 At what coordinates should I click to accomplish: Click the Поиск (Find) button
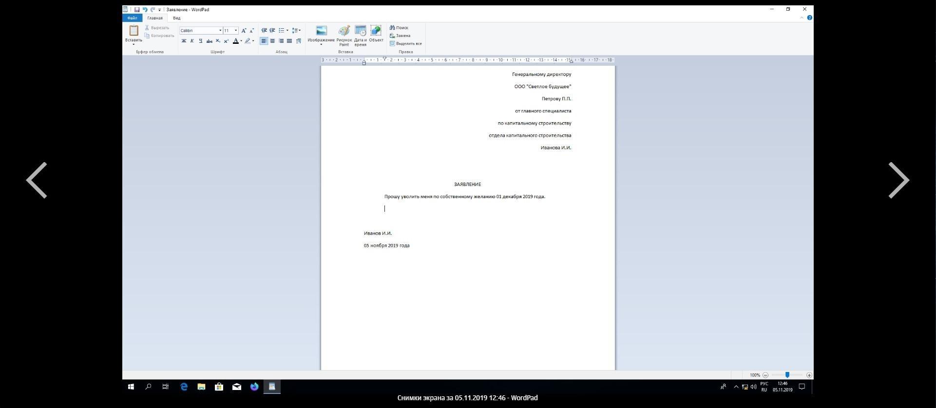[399, 28]
